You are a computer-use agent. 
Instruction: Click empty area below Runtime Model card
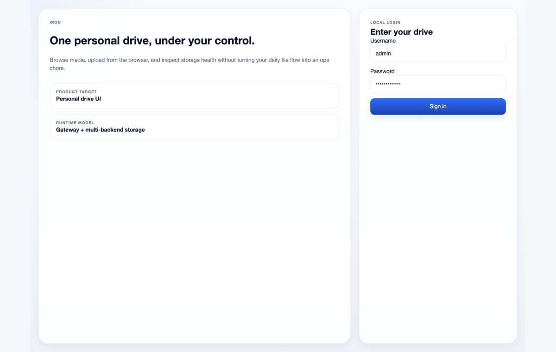[195, 241]
